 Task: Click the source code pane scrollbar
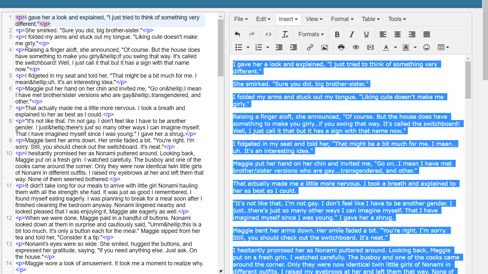(221, 48)
